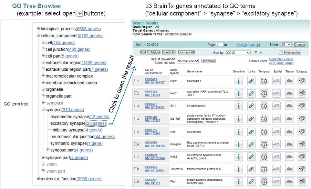Click the Print version button
The image size is (311, 189).
[x=290, y=52]
